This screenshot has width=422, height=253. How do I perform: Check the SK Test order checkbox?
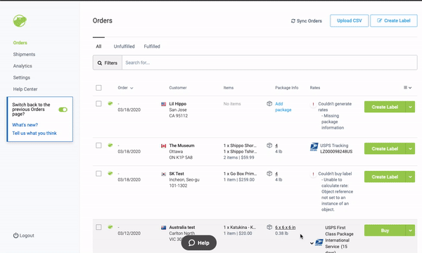click(x=98, y=174)
